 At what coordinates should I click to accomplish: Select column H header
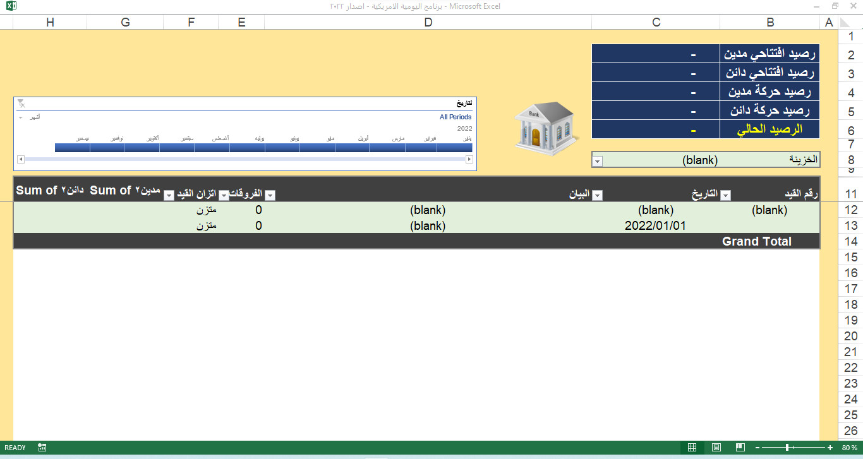point(50,23)
